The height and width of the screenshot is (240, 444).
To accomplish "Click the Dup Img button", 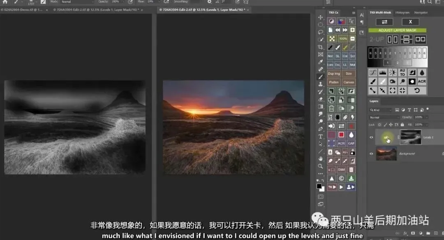I will click(x=334, y=73).
